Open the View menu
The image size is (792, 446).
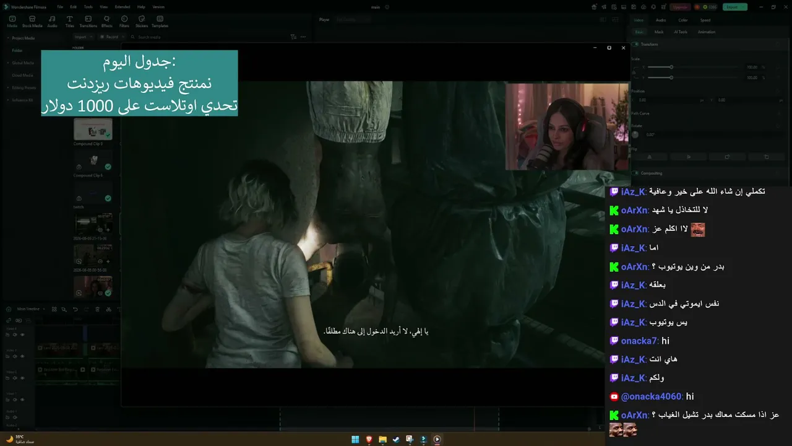point(103,7)
